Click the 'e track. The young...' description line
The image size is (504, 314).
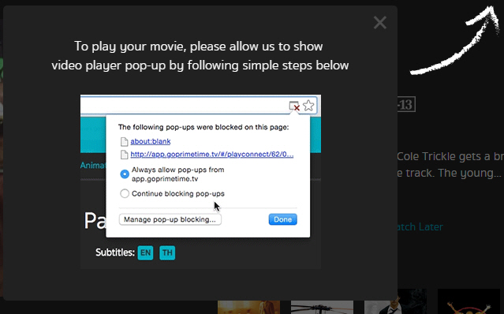pos(449,174)
